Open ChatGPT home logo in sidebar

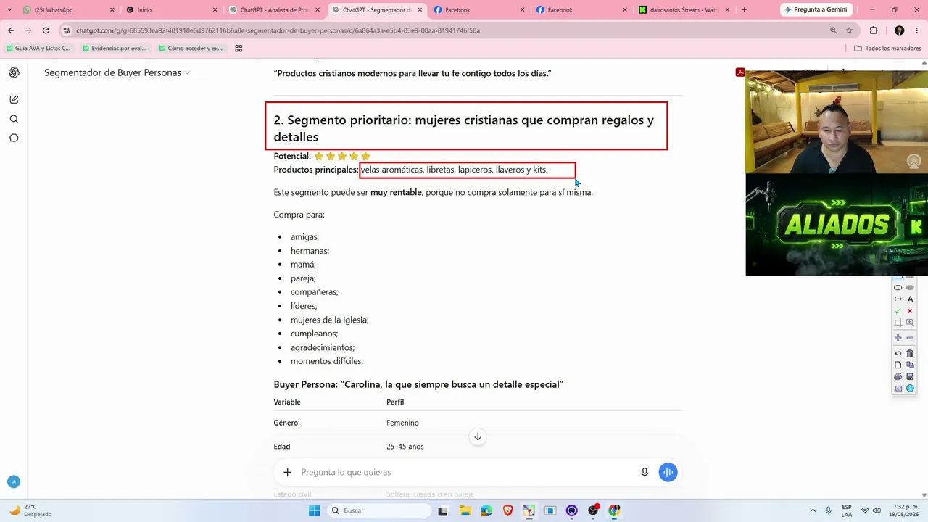coord(14,72)
